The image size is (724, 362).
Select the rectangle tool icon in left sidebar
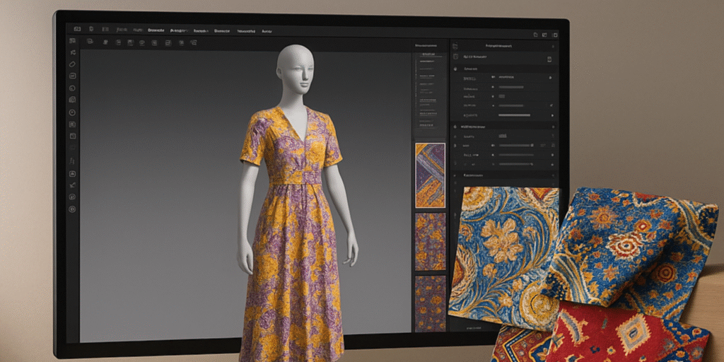point(73,76)
